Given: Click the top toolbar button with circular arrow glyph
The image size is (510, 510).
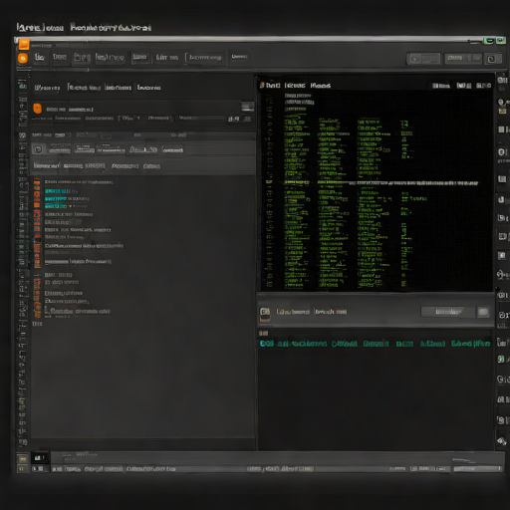Looking at the screenshot, I should (x=423, y=59).
